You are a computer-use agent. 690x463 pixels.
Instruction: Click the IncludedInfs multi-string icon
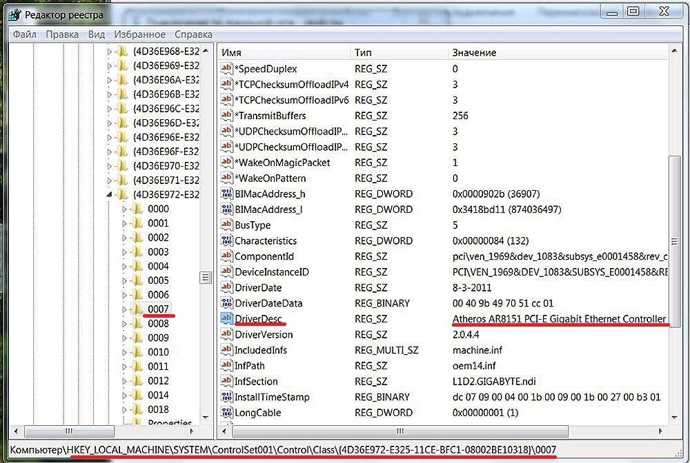point(226,350)
